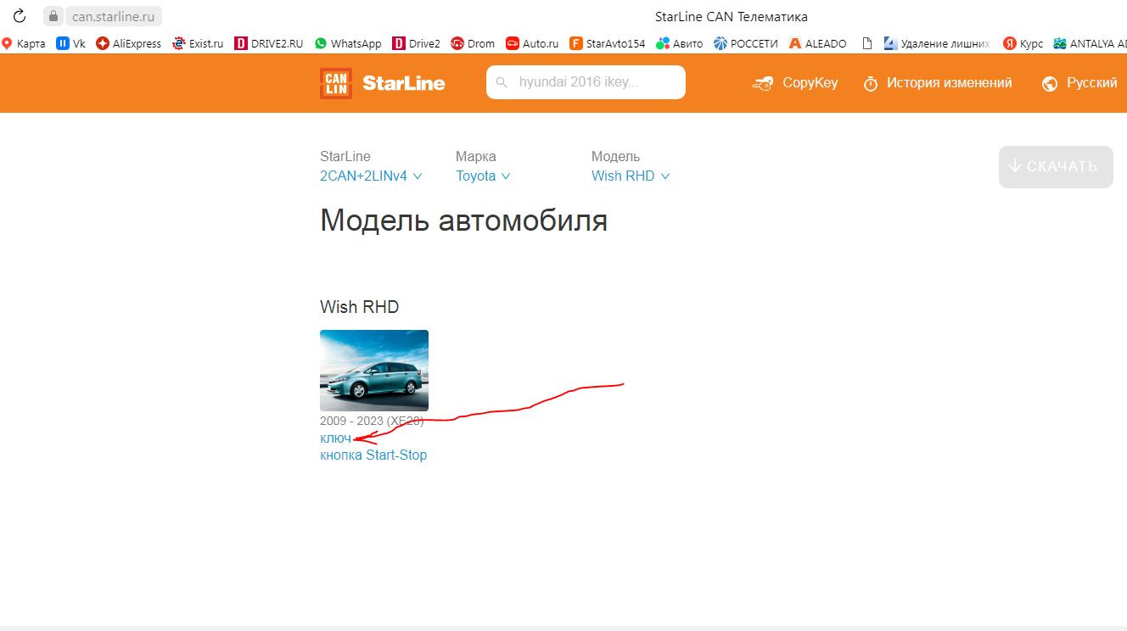Click the Wish RHD car thumbnail
Screen dimensions: 1127x631
pos(374,371)
